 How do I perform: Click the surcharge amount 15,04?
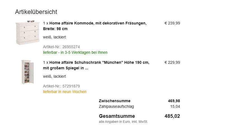click(175, 107)
